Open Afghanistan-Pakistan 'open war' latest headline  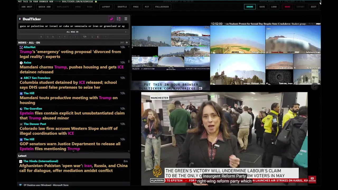pos(73,168)
